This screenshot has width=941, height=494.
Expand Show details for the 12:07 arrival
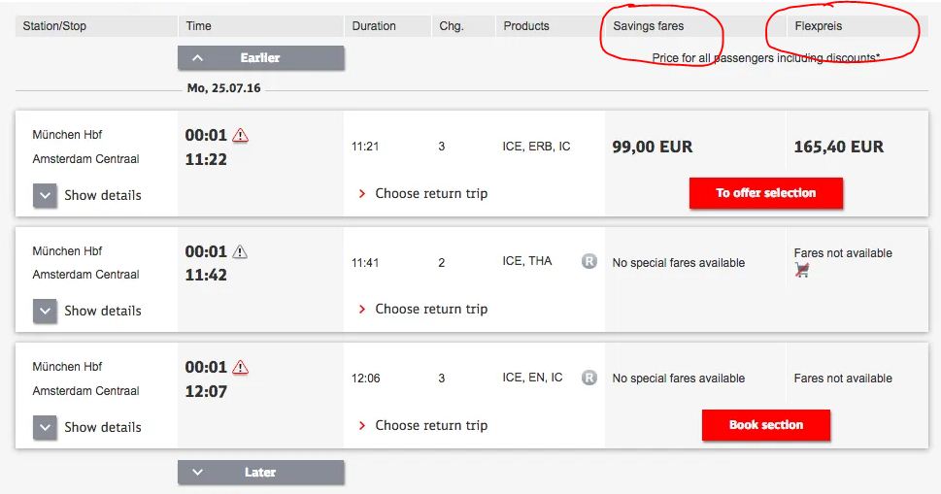[46, 427]
